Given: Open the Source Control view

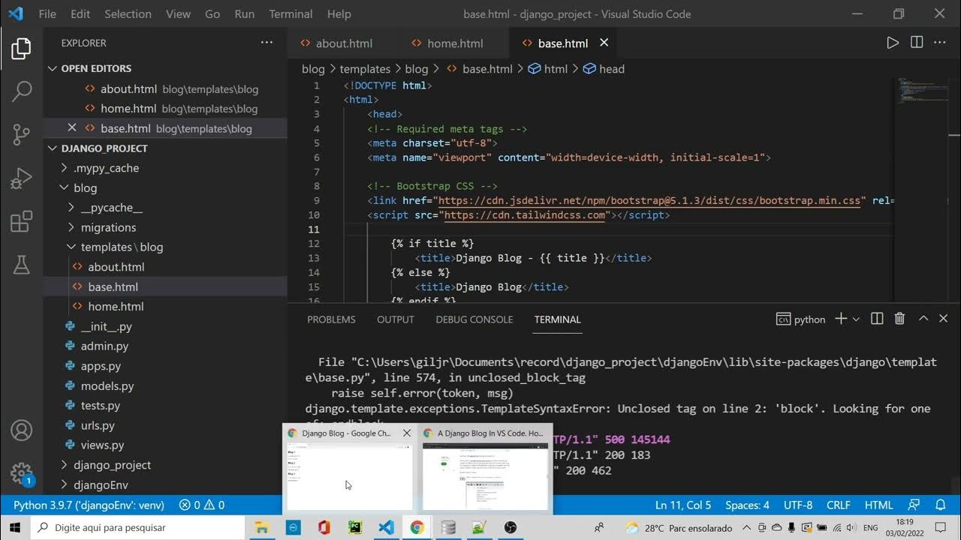Looking at the screenshot, I should [21, 135].
